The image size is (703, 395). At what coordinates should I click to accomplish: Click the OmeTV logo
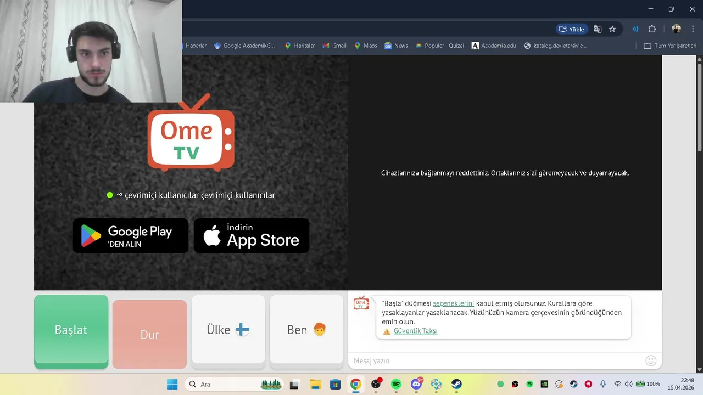(191, 133)
